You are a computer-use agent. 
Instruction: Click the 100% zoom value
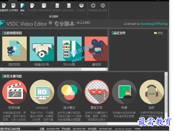[x=137, y=129]
